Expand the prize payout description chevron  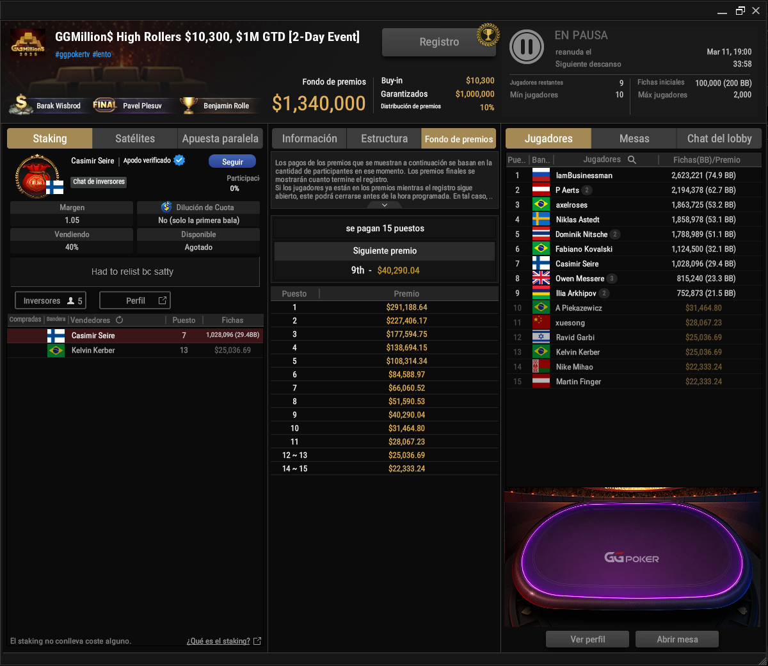point(385,205)
